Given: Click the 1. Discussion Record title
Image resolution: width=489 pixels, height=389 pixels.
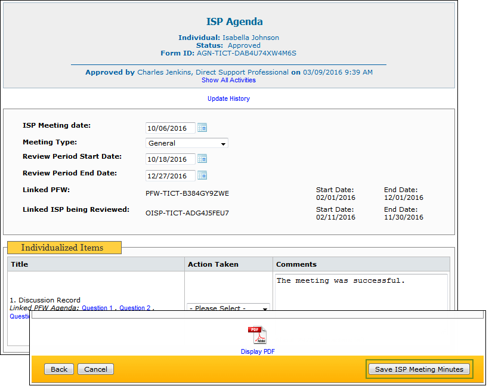Looking at the screenshot, I should click(45, 300).
